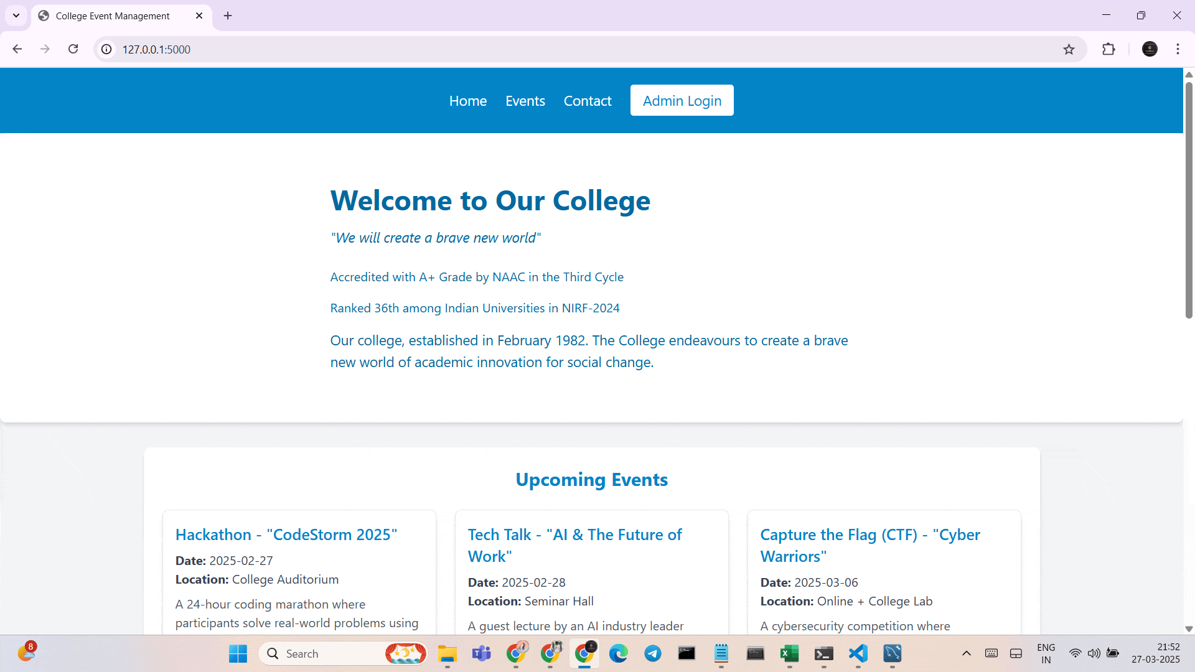
Task: Reload the page with the refresh icon
Action: click(73, 49)
